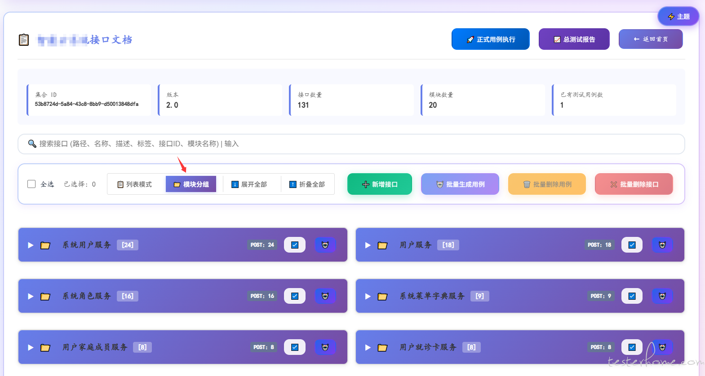Screen dimensions: 705x376
Task: Toggle checkbox for 系统用户服务 module
Action: (x=295, y=245)
